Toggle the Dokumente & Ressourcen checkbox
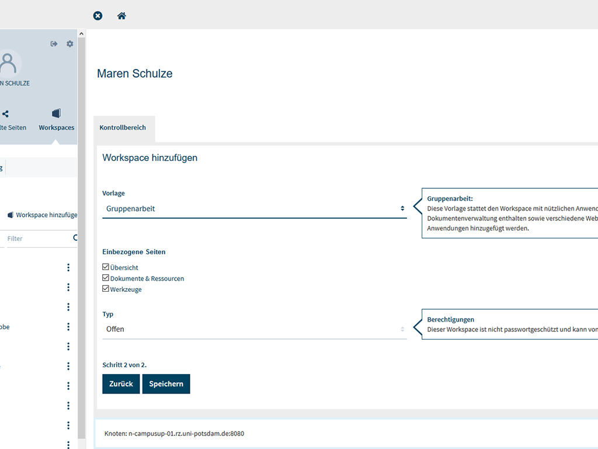 coord(106,278)
